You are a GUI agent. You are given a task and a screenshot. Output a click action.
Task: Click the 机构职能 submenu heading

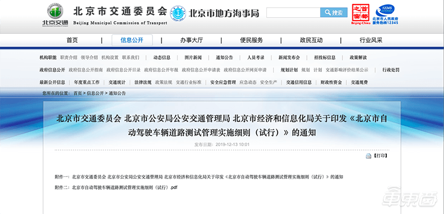click(x=48, y=58)
